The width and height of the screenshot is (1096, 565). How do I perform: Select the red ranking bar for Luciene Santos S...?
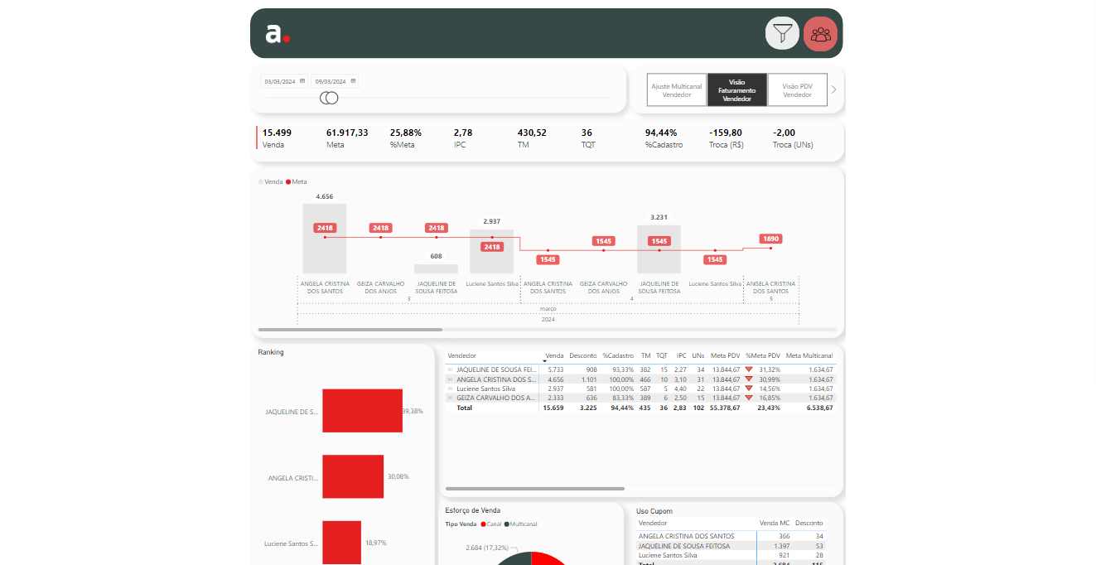click(342, 543)
